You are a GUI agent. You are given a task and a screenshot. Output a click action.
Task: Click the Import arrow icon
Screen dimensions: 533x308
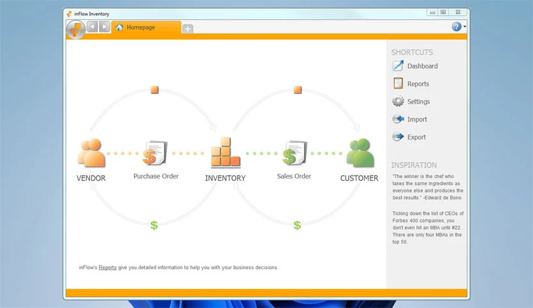point(398,119)
